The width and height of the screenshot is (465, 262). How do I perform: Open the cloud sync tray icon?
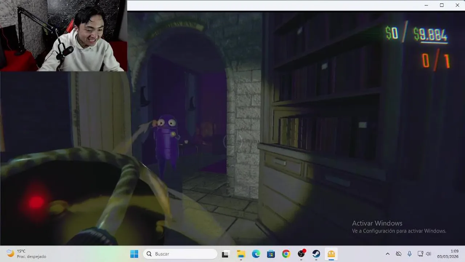coord(399,254)
